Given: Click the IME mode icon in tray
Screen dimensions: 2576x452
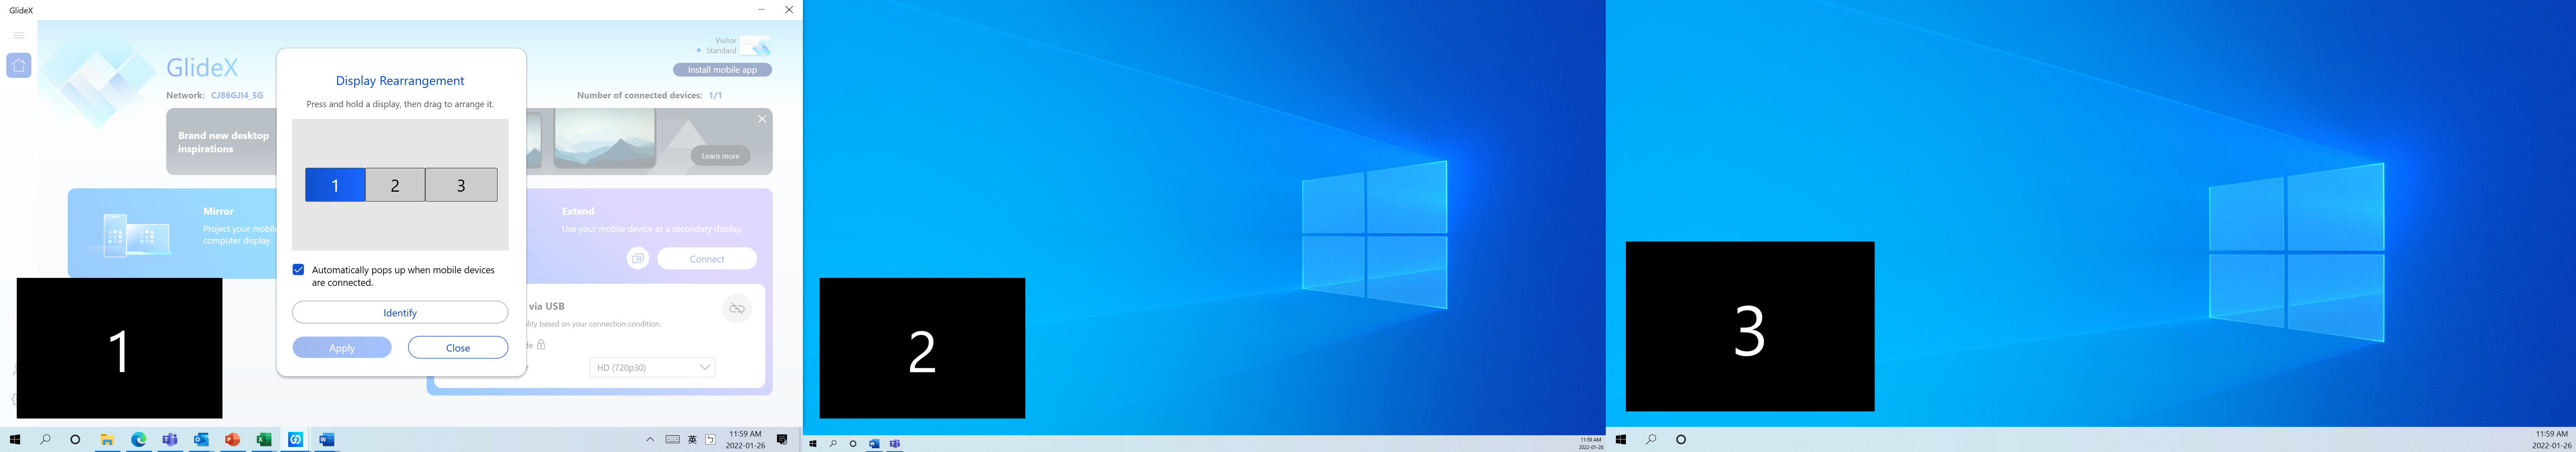Looking at the screenshot, I should (710, 440).
